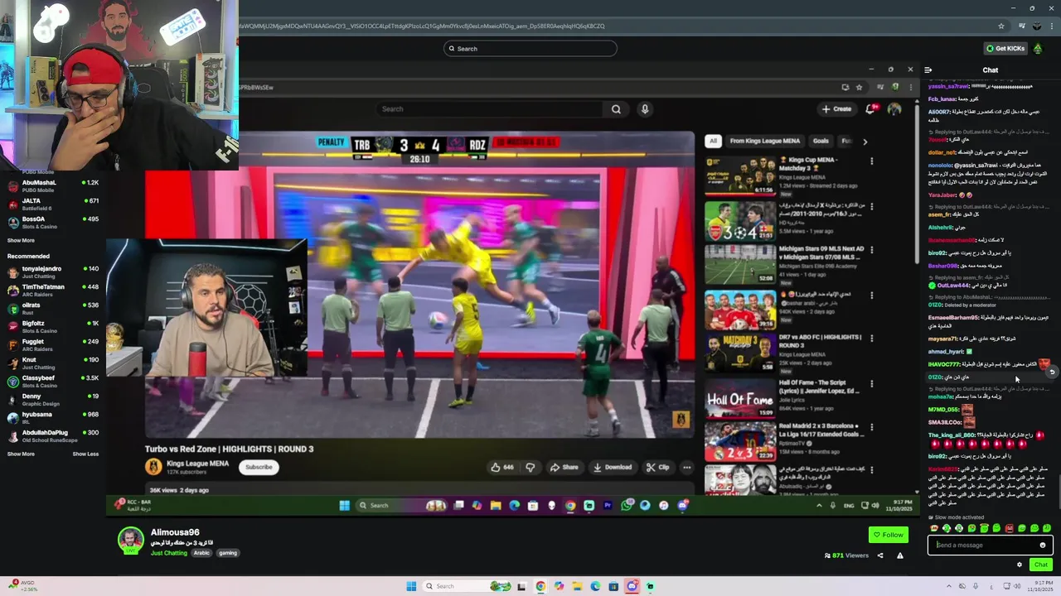This screenshot has width=1061, height=596.
Task: Bookmark page with star in streamed browser
Action: click(x=859, y=87)
